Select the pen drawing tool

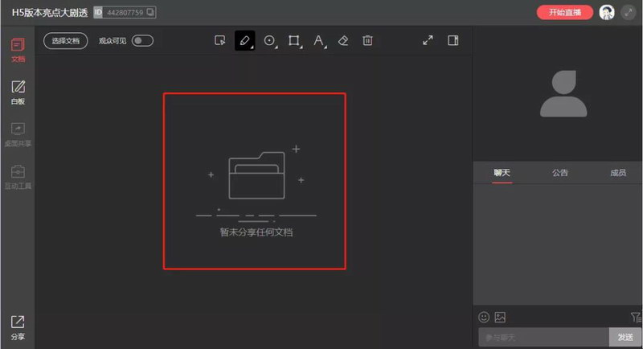(x=245, y=40)
